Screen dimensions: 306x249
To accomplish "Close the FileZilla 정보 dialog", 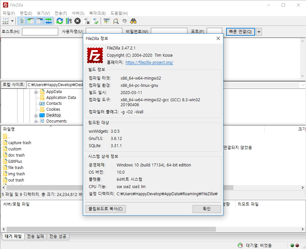I will [x=218, y=38].
